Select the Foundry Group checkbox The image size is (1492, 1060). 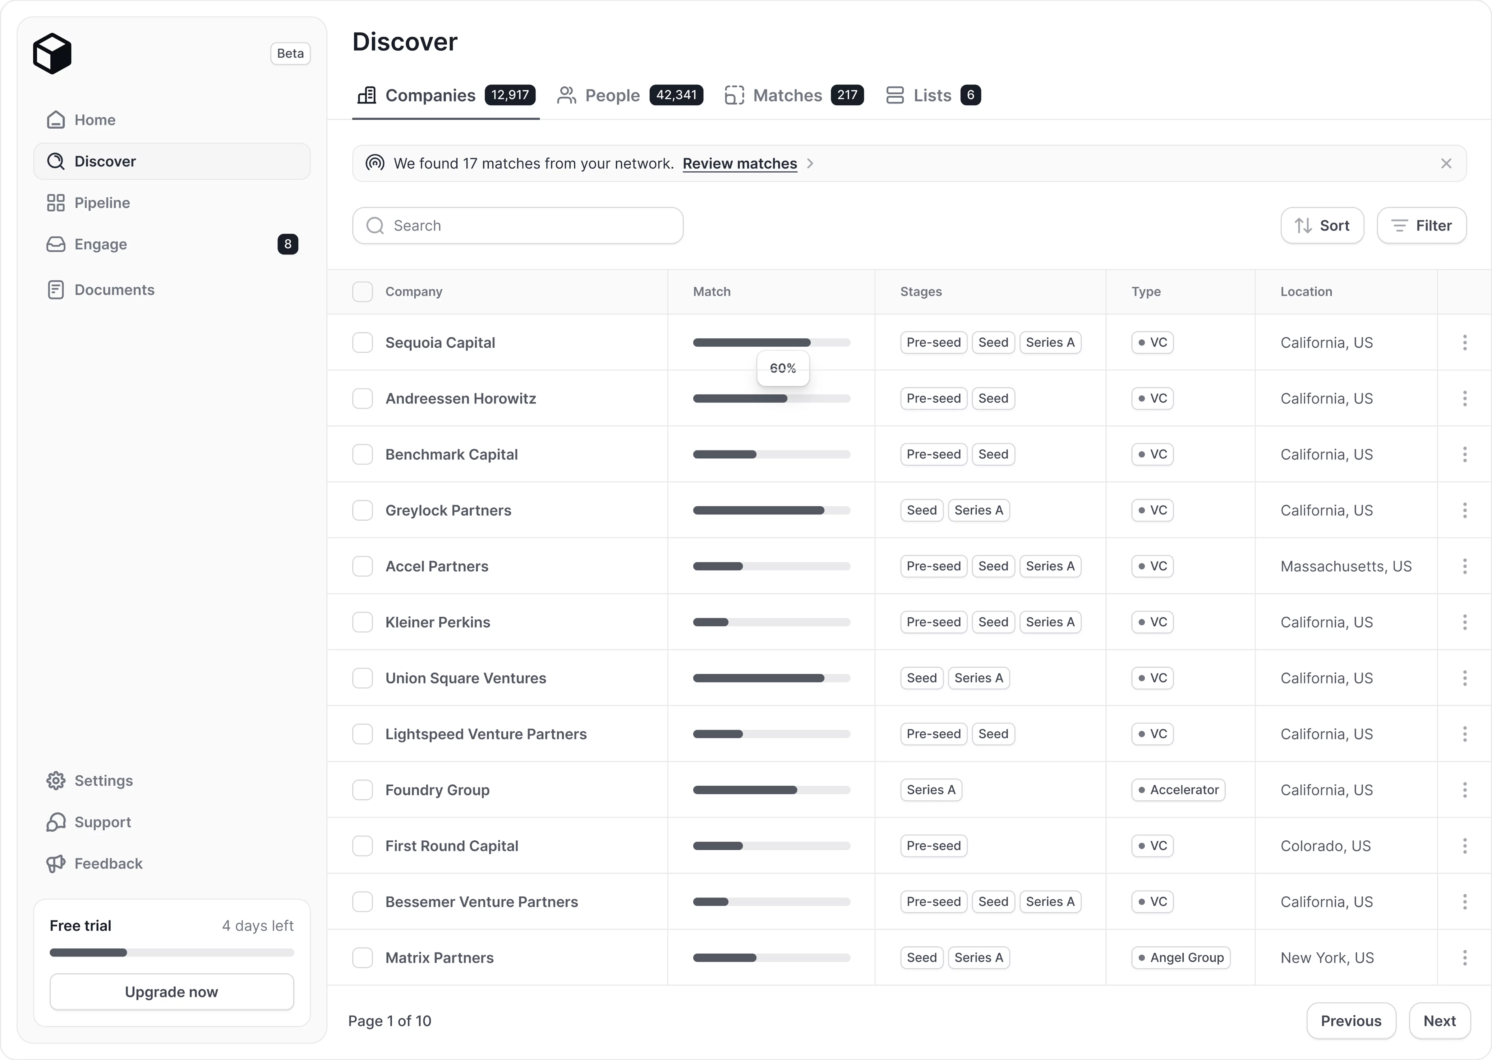coord(362,790)
